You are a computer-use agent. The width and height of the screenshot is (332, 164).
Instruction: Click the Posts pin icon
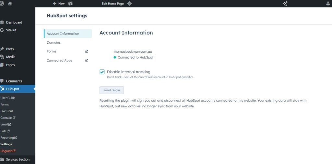click(2, 49)
